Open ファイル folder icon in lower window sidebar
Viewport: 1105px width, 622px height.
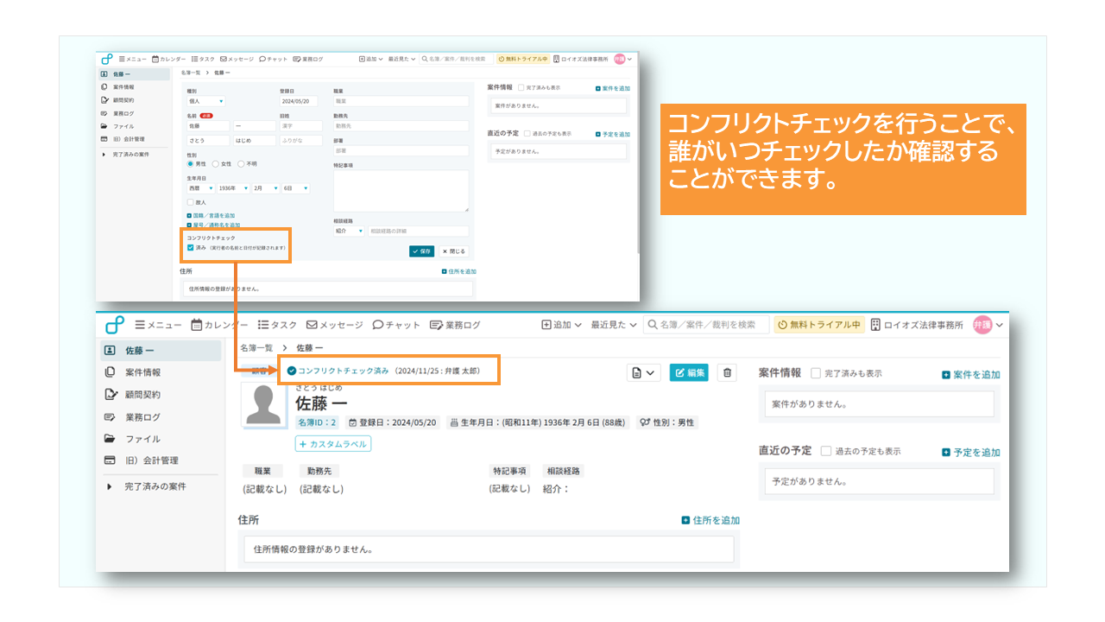pyautogui.click(x=110, y=439)
